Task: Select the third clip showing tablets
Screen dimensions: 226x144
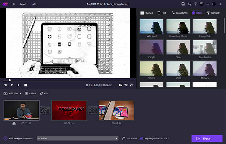Action: (x=116, y=110)
